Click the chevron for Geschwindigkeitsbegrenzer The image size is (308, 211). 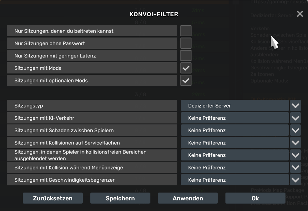pyautogui.click(x=295, y=180)
